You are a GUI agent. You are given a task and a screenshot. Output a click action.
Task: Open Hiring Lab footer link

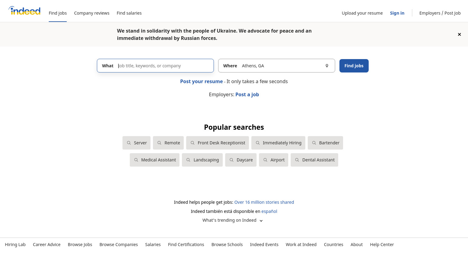[15, 245]
